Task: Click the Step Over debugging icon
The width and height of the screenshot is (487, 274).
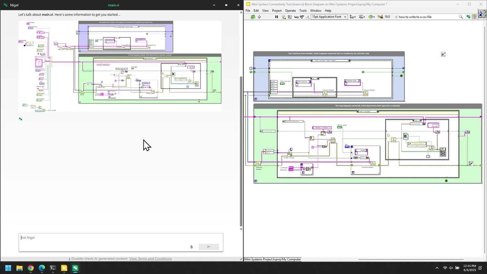Action: tap(301, 17)
